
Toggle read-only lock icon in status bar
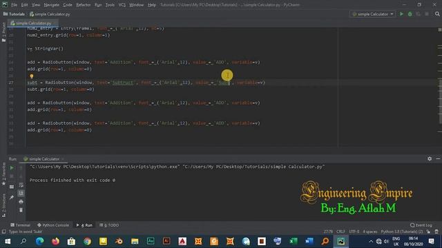tap(428, 231)
